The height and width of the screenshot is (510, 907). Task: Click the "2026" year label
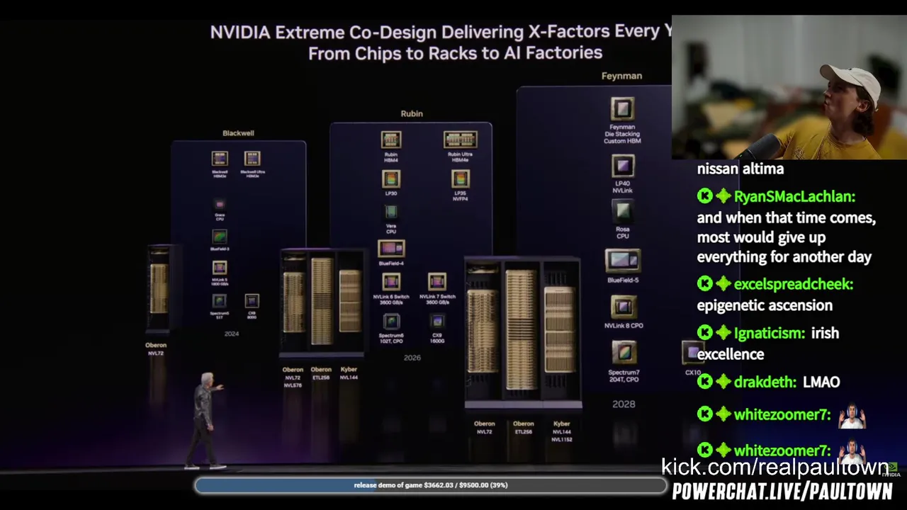click(x=412, y=358)
